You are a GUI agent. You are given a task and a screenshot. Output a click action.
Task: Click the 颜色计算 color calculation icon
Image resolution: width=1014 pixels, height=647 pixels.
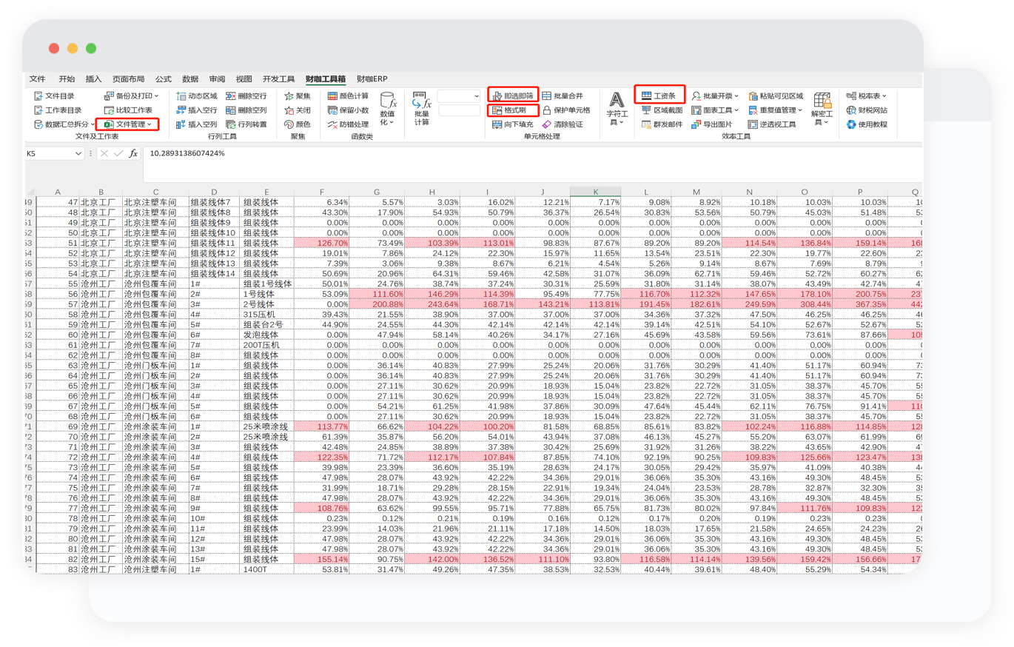(333, 96)
